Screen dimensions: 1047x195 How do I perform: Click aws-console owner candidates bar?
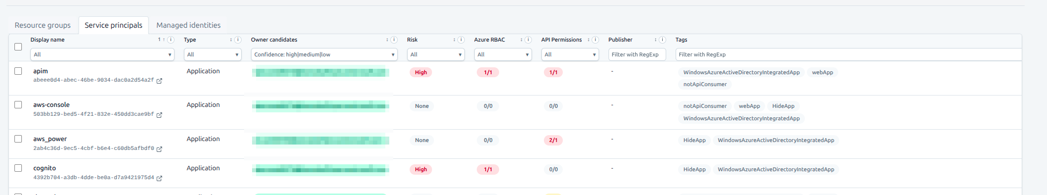pos(321,106)
